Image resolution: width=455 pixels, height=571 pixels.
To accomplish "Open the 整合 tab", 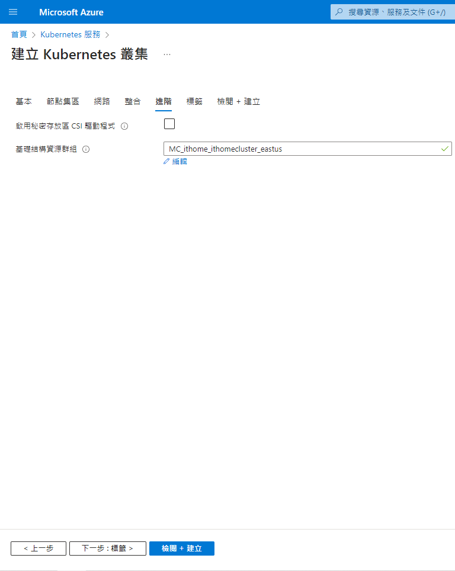I will [x=133, y=102].
